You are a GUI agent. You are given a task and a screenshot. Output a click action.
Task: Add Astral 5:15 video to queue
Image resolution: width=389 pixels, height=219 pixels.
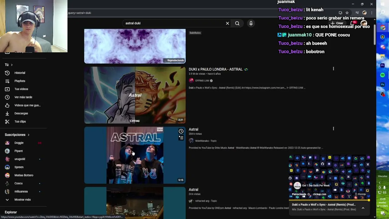[x=181, y=138]
